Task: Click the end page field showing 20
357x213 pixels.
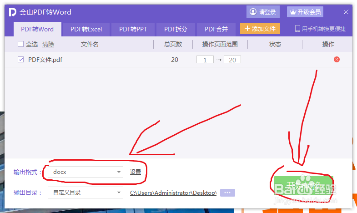Action: coord(232,60)
